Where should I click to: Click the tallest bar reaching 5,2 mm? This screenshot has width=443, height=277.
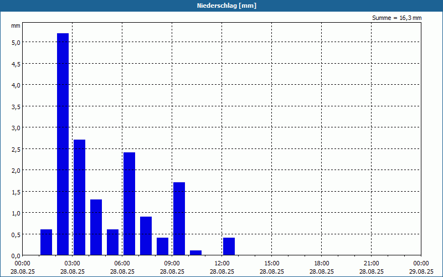click(63, 144)
